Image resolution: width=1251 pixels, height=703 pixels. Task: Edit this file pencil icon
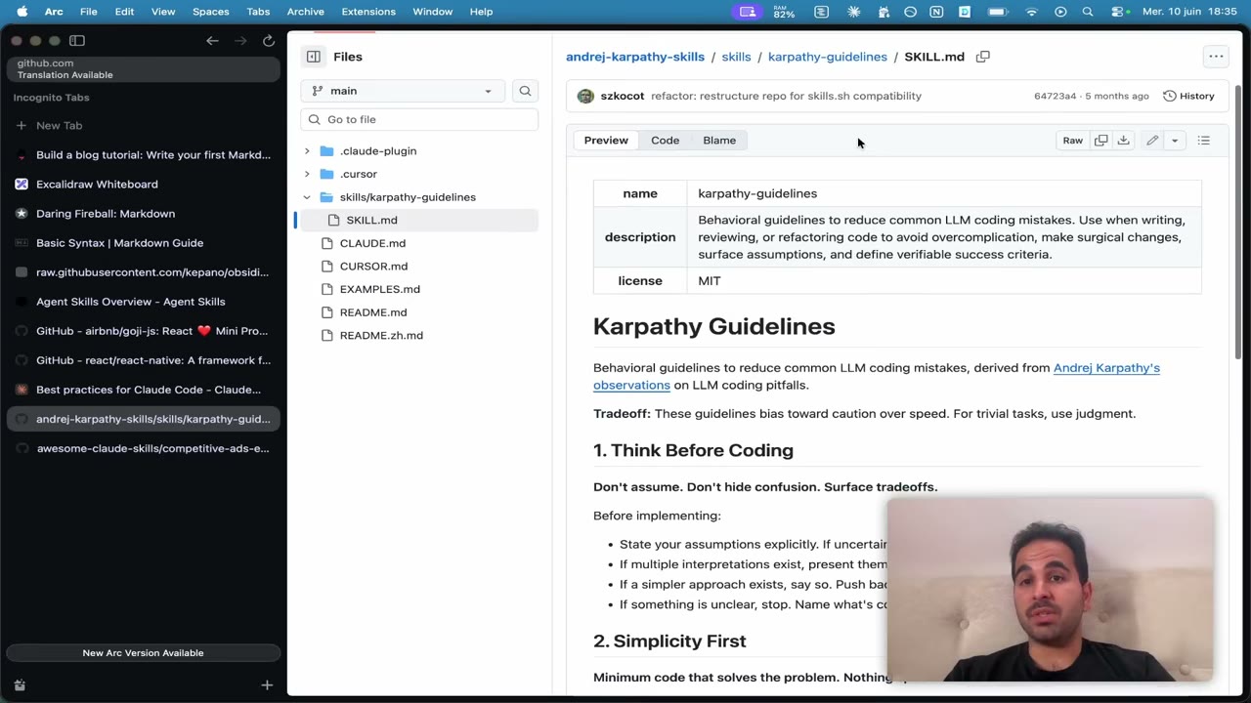1152,141
